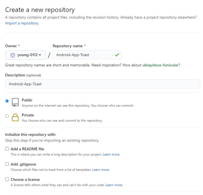Click the green checkmark in repository name

coord(117,55)
